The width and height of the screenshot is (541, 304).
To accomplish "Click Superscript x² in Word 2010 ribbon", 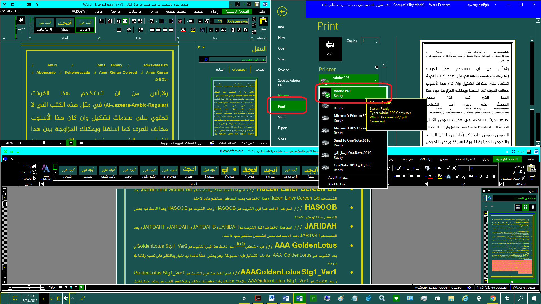I will [458, 176].
